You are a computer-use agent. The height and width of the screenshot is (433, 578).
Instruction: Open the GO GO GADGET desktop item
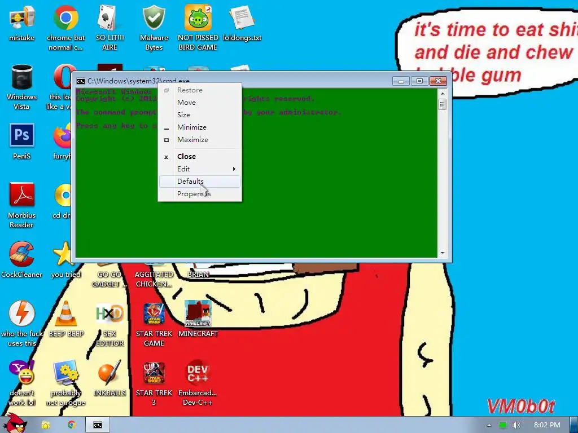(110, 276)
